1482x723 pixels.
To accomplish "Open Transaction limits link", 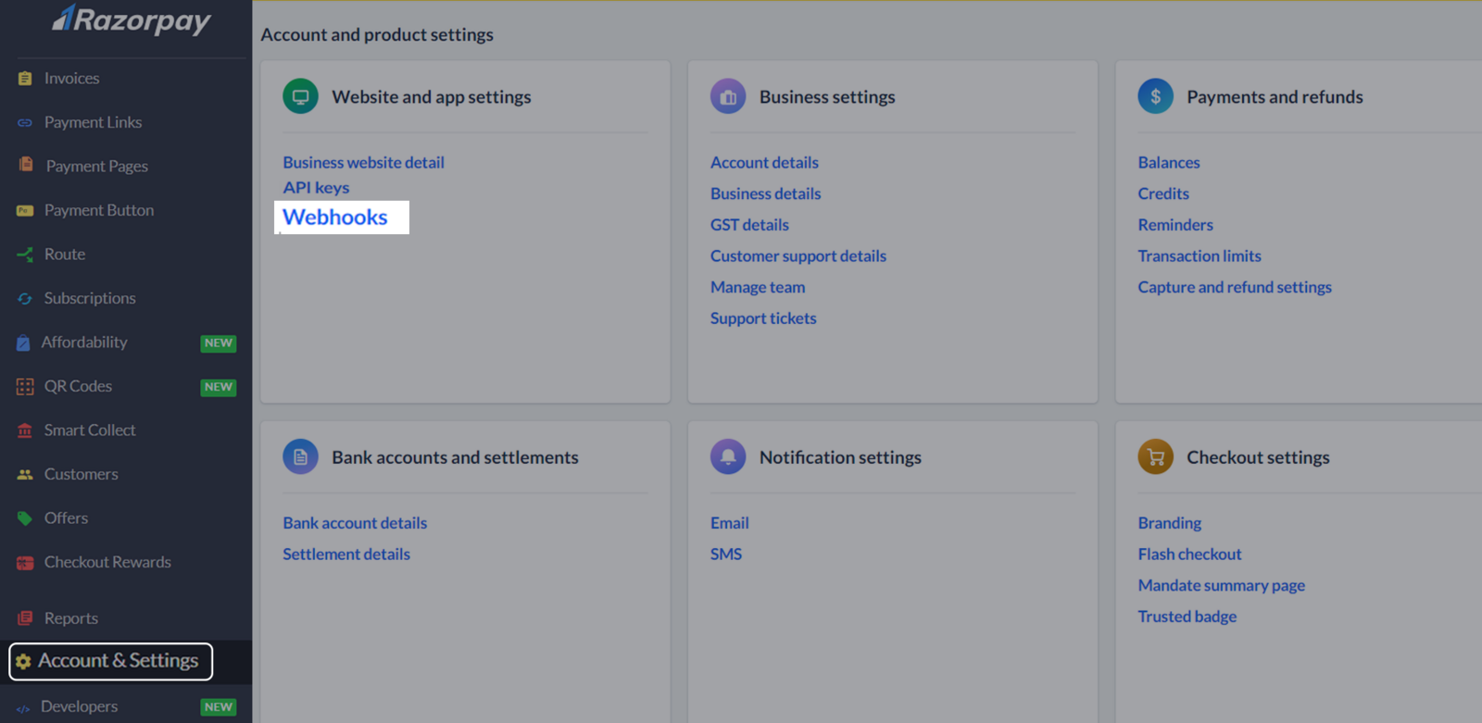I will [1199, 256].
